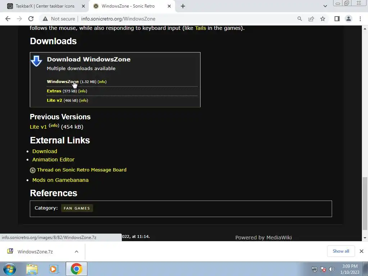
Task: Open the zoom magnifier icon in address bar
Action: (299, 19)
